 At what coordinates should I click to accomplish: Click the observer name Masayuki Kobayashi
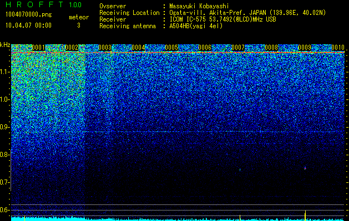click(x=199, y=6)
